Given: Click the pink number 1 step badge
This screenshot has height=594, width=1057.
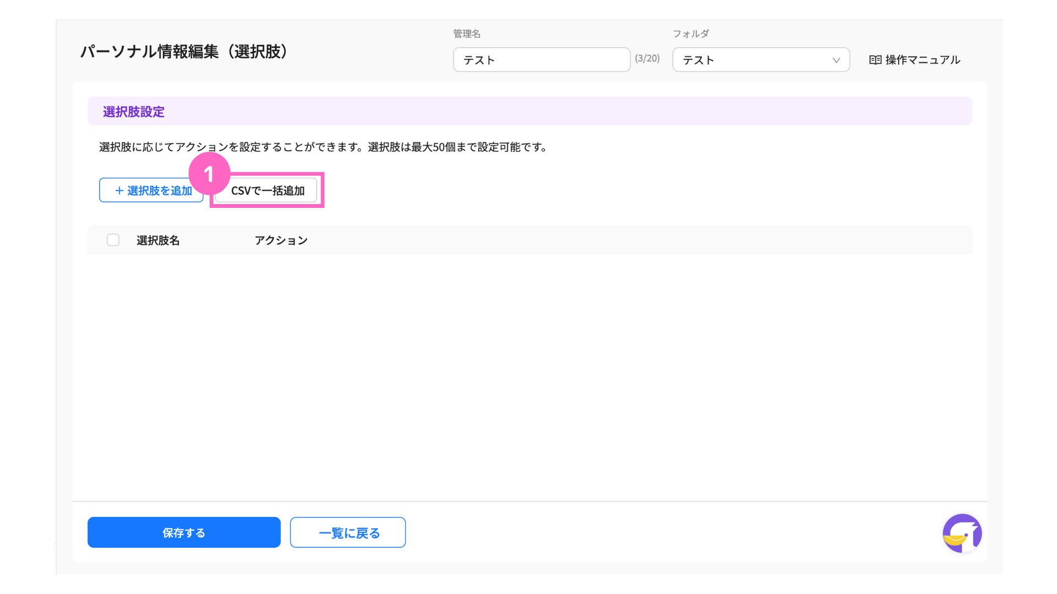Looking at the screenshot, I should [209, 173].
